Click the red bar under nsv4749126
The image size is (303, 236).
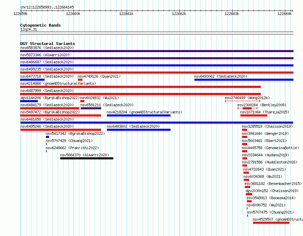[x=80, y=80]
